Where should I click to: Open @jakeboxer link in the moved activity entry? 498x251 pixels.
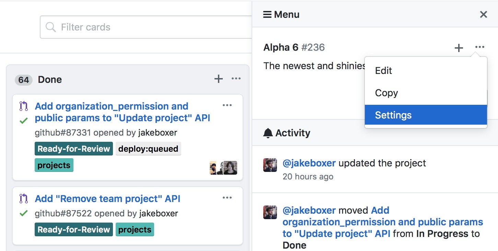(309, 210)
